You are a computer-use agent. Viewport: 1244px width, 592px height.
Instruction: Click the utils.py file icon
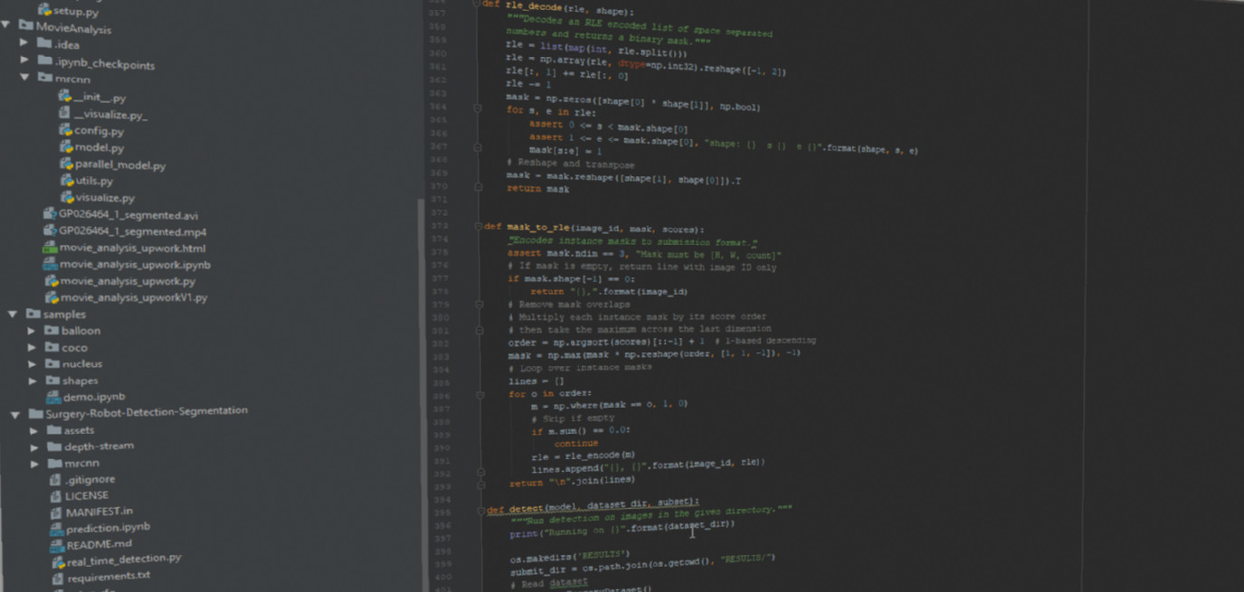coord(66,181)
